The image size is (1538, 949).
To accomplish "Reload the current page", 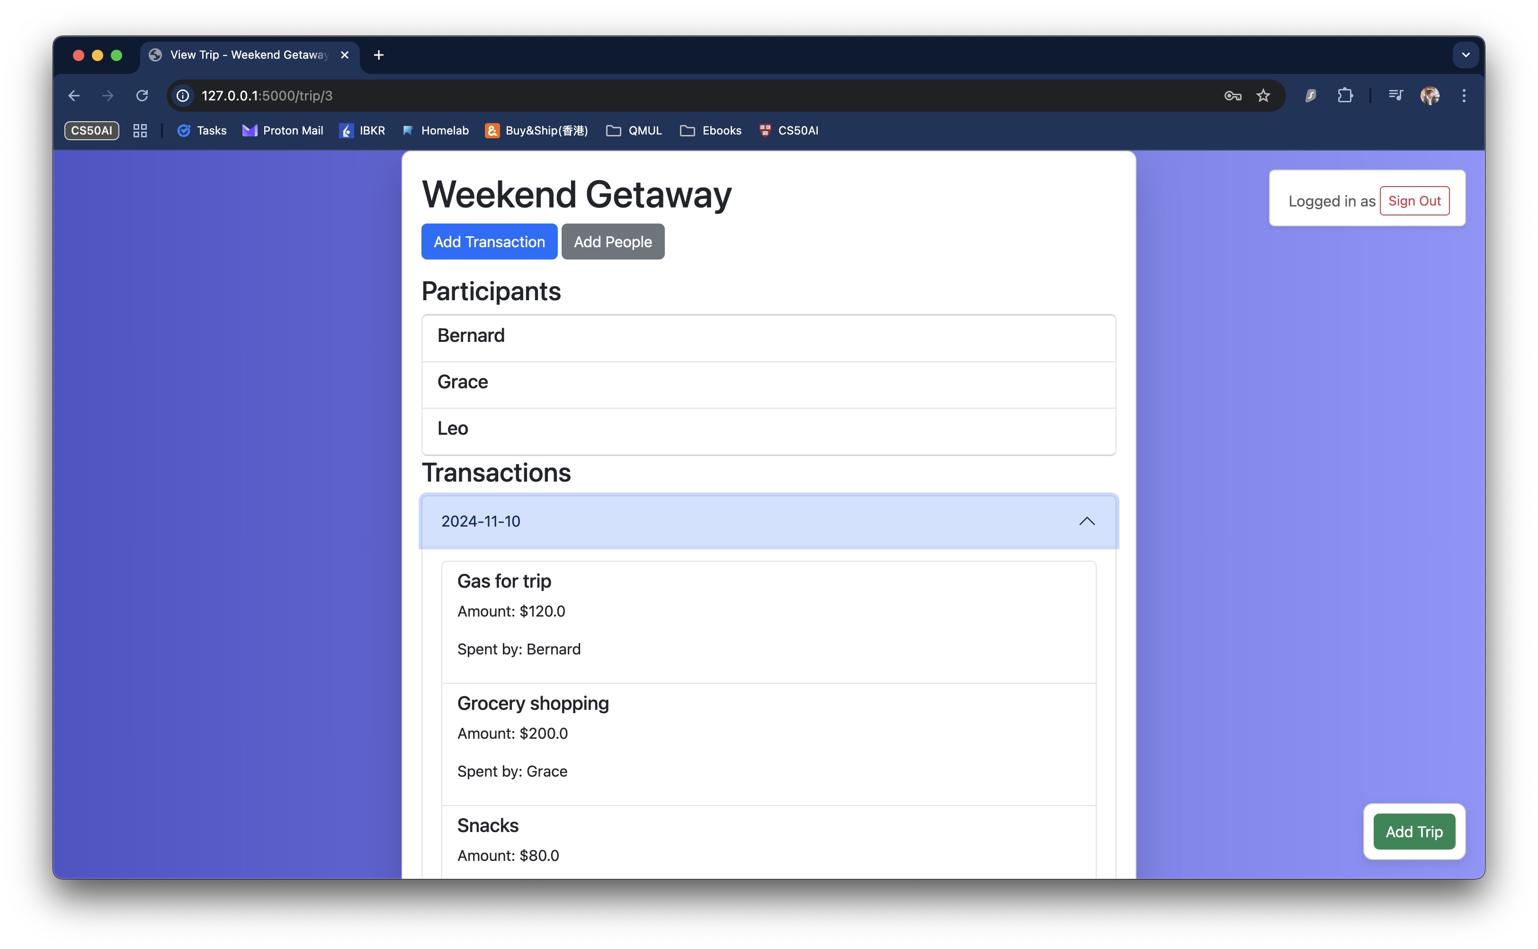I will coord(143,95).
